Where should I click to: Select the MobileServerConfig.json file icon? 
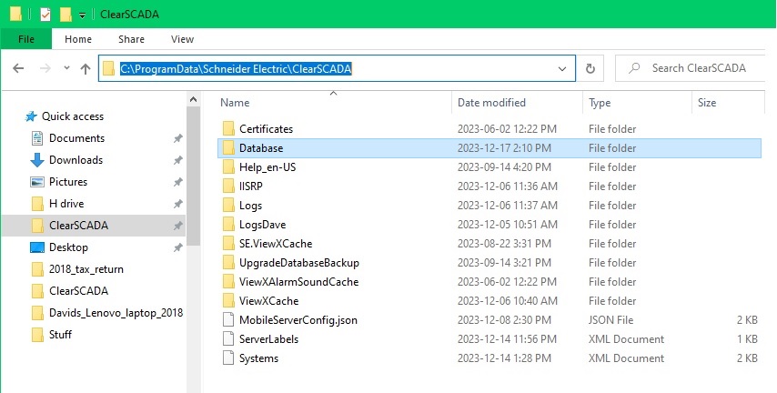228,319
